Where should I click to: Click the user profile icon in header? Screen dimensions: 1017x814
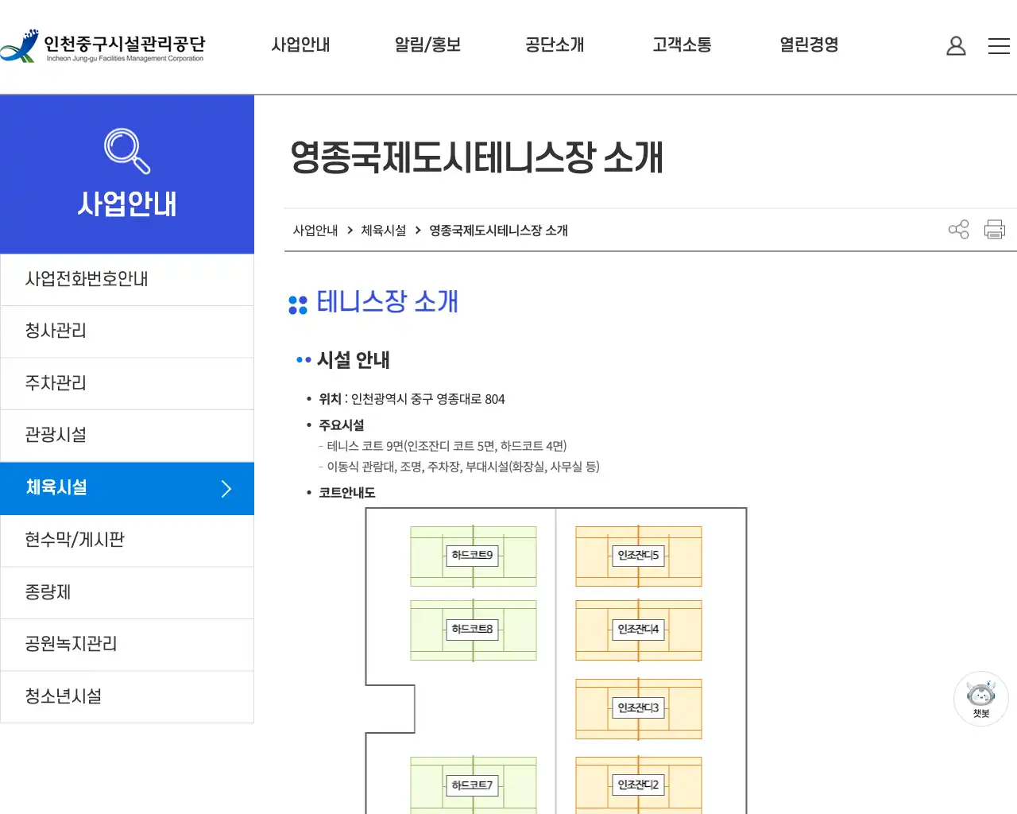(x=956, y=45)
